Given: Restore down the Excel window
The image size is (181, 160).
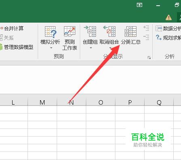Looking at the screenshot, I should pos(177,5).
